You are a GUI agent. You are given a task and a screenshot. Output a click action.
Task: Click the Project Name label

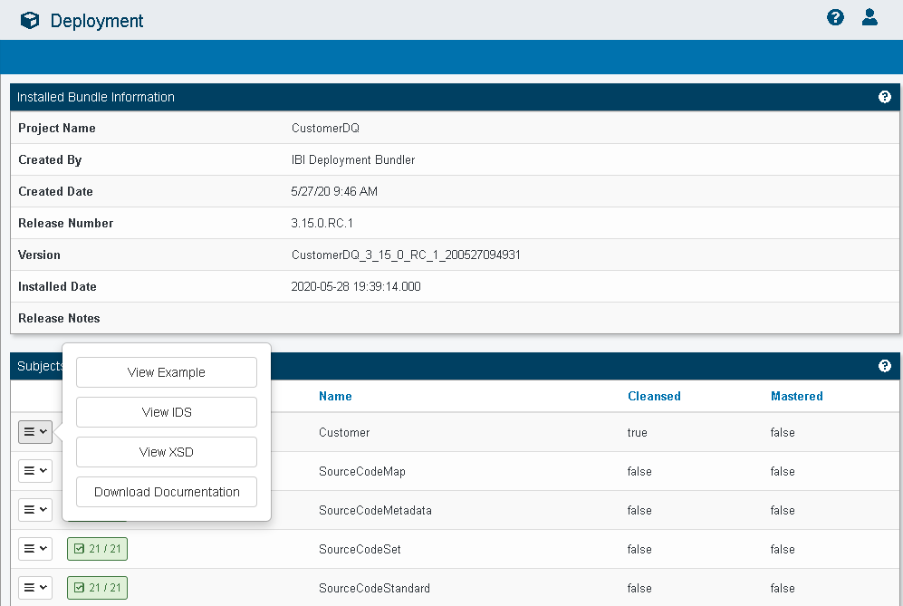click(57, 128)
